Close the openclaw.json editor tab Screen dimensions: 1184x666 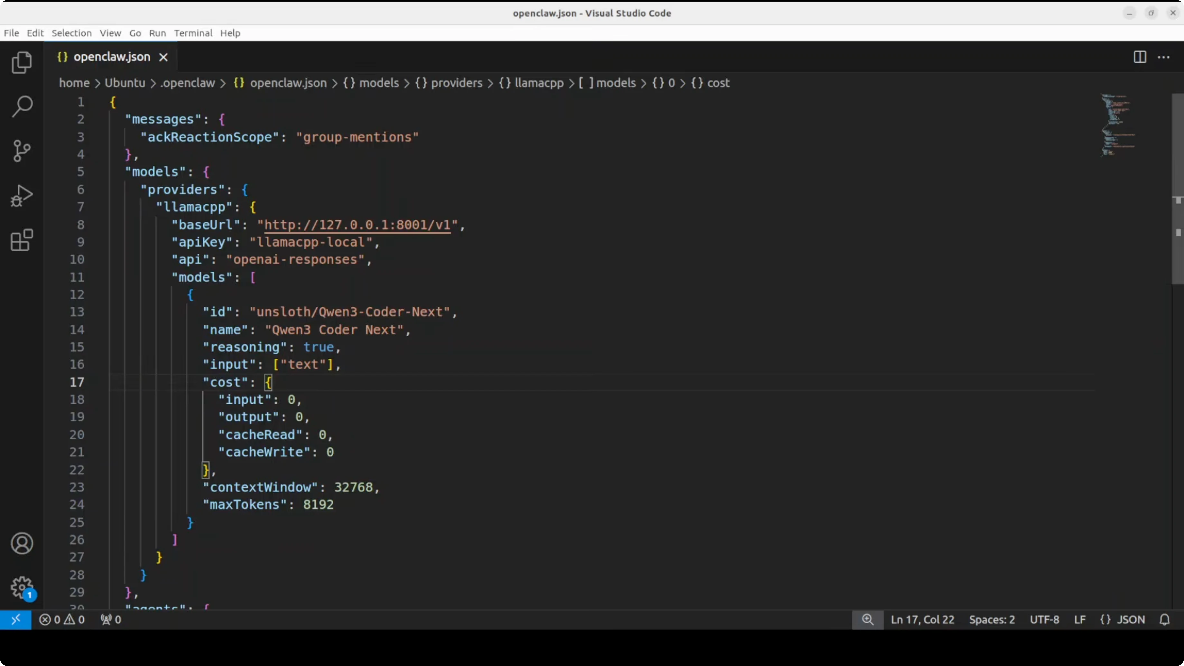(x=163, y=57)
